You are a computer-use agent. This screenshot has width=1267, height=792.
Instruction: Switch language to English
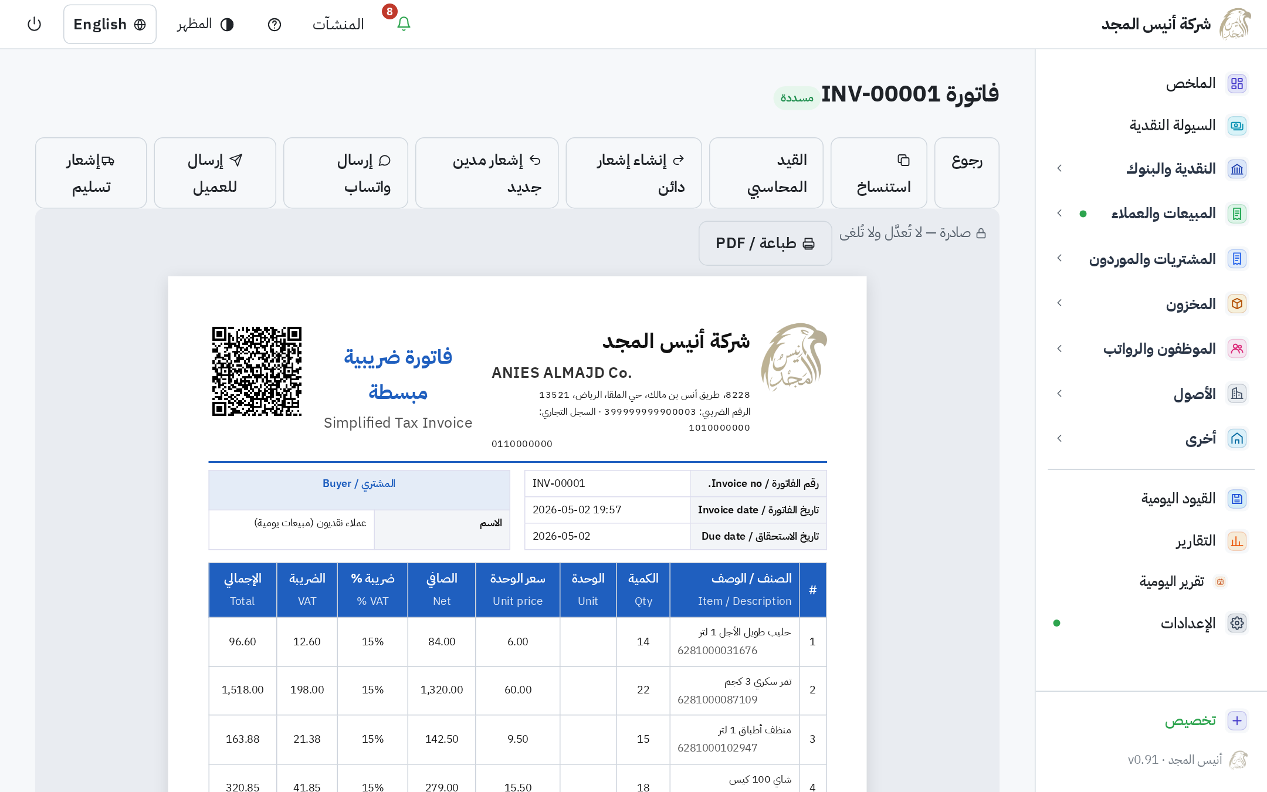(x=110, y=24)
